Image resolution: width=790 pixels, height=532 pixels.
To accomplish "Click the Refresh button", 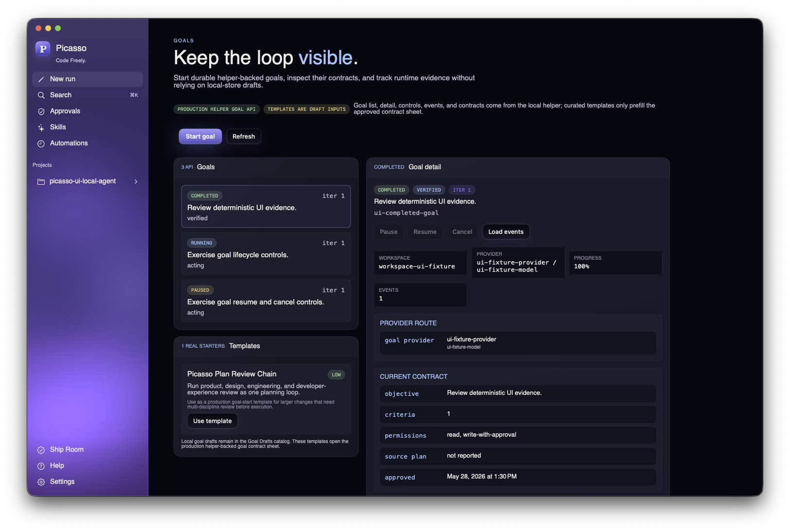I will pyautogui.click(x=244, y=137).
